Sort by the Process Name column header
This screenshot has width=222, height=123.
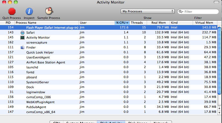(47, 23)
